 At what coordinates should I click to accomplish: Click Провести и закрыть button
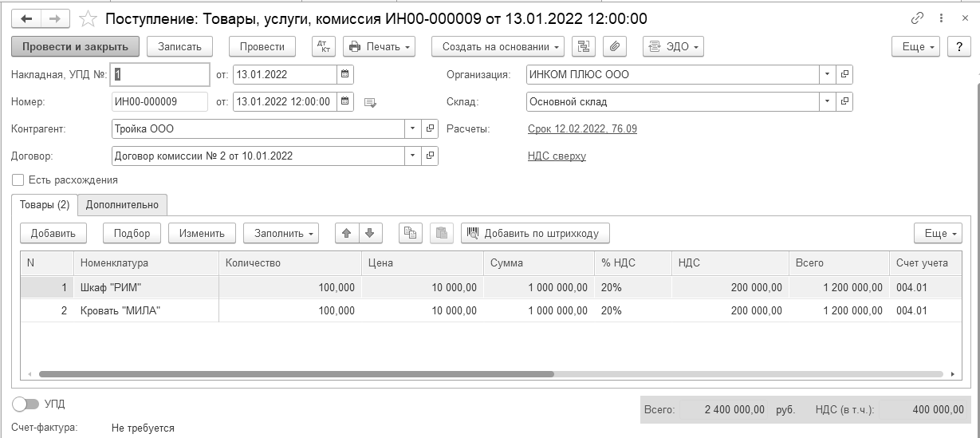coord(76,46)
